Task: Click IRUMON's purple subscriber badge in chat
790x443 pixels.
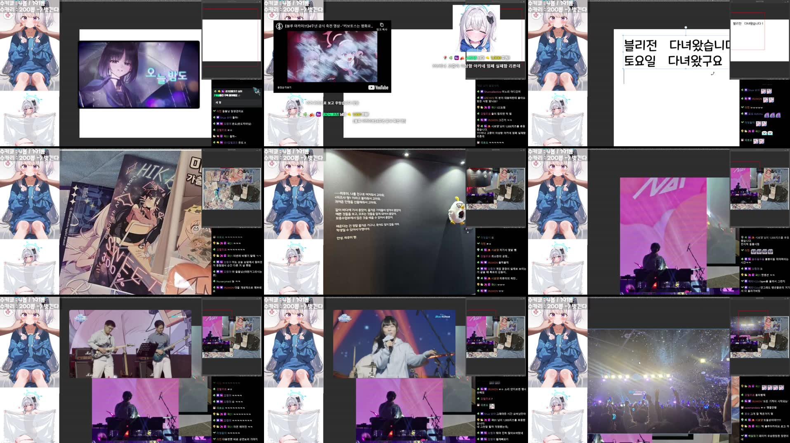Action: (x=749, y=98)
